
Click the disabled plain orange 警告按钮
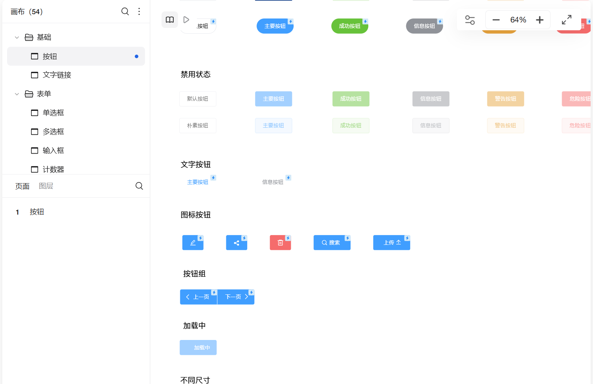(x=505, y=125)
